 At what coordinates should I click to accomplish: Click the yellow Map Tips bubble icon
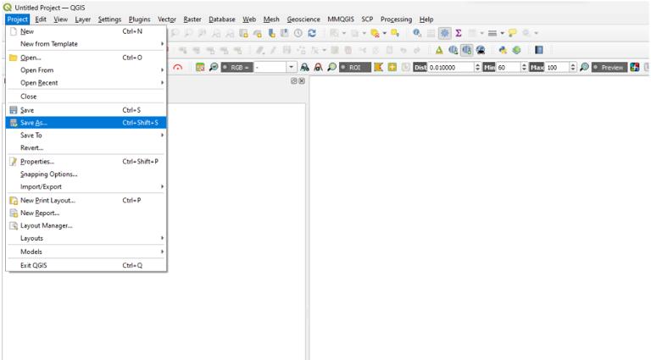click(513, 33)
